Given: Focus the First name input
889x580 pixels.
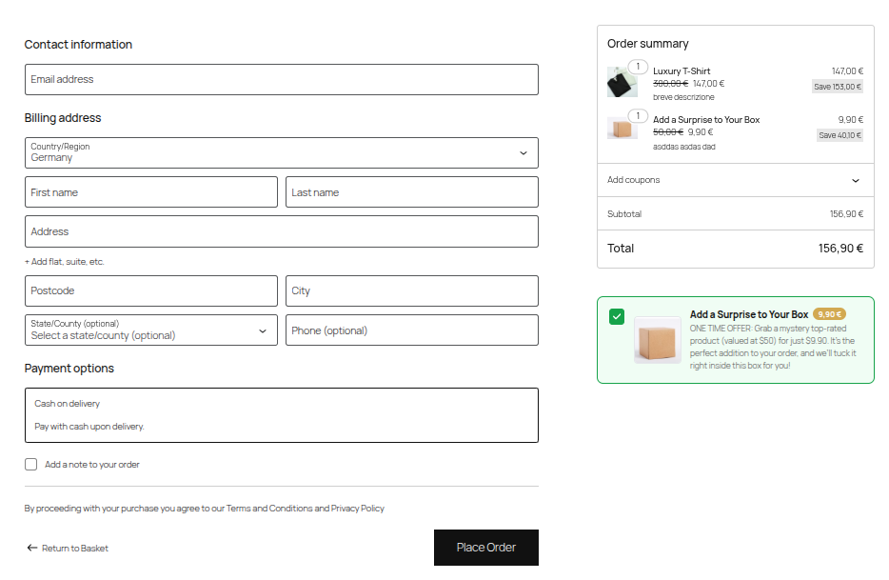Looking at the screenshot, I should tap(150, 192).
